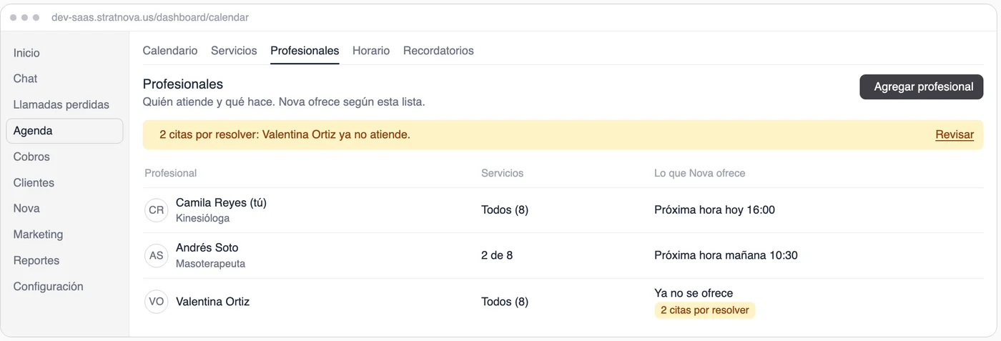Viewport: 1001px width, 341px height.
Task: Click Todos (8) in Camila Reyes row
Action: coord(505,209)
